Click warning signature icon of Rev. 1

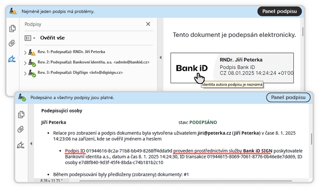(32, 53)
